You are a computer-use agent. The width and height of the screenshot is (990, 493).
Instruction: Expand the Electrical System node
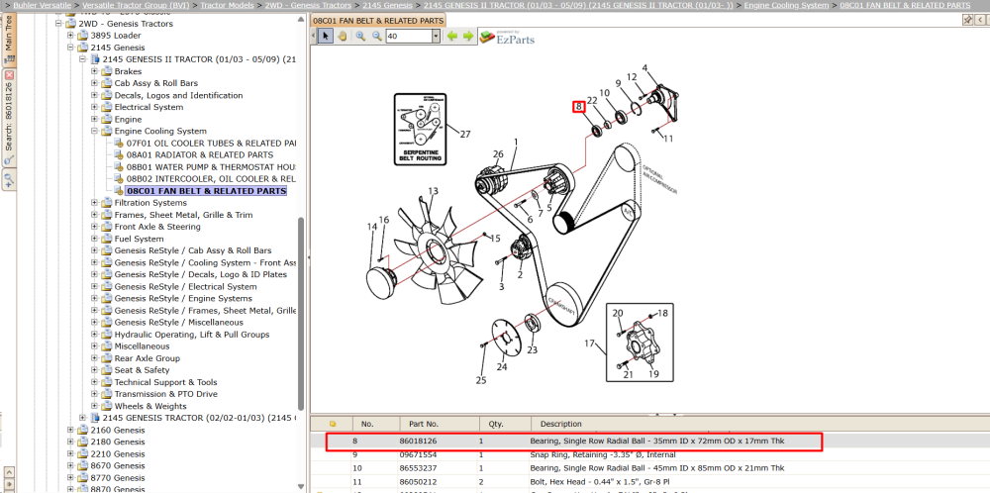tap(94, 107)
